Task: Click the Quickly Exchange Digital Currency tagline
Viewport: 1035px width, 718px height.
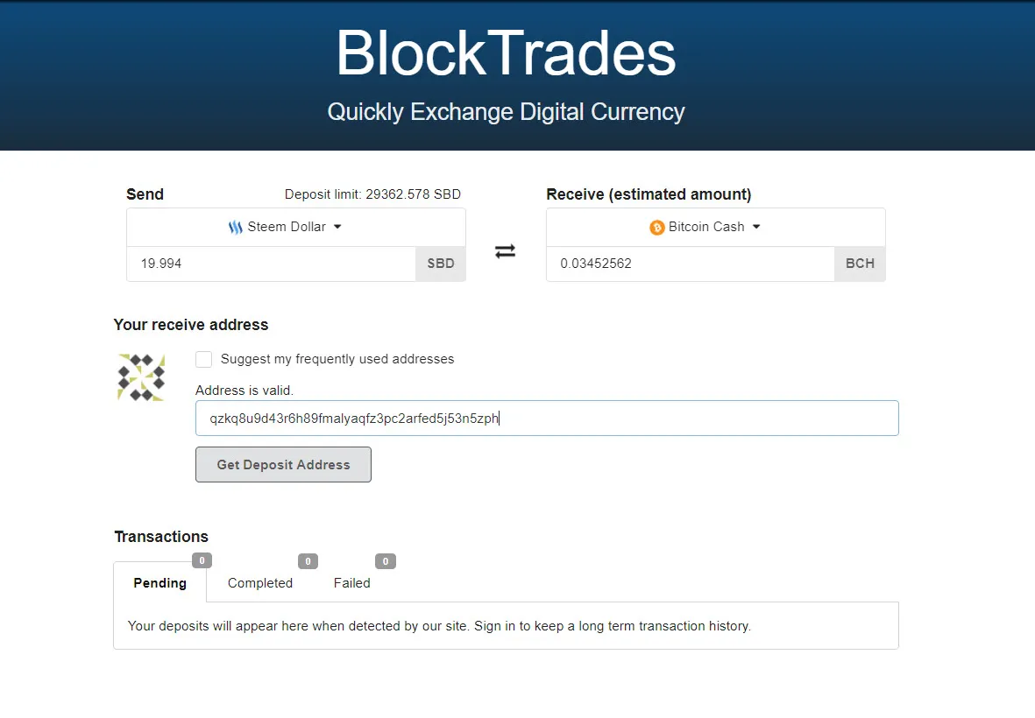Action: coord(507,112)
